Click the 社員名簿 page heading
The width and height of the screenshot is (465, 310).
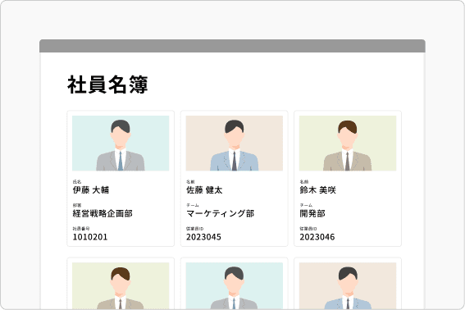click(107, 84)
